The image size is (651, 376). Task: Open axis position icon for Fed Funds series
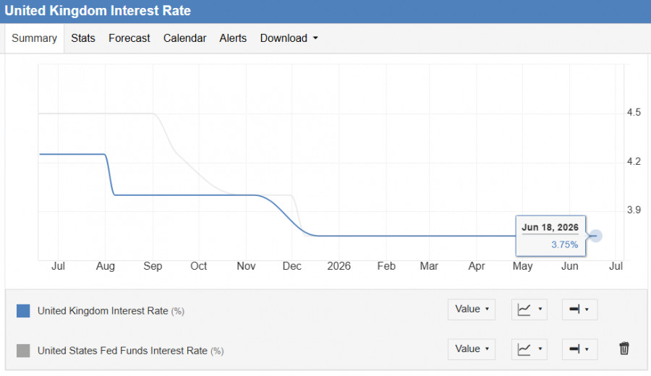tap(579, 349)
